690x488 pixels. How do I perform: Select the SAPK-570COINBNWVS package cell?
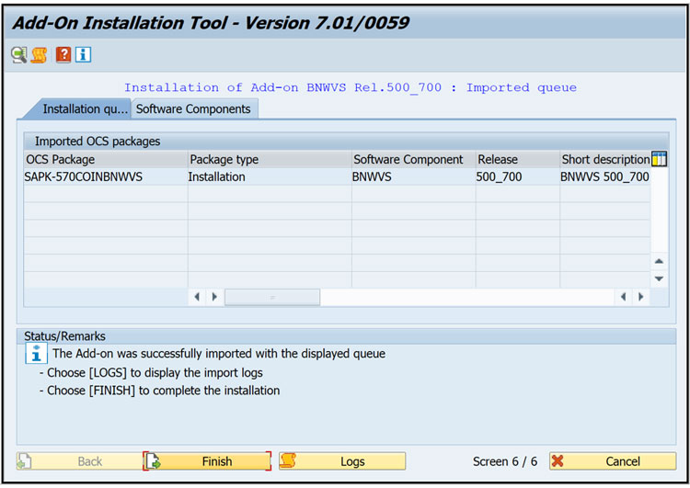tap(106, 176)
